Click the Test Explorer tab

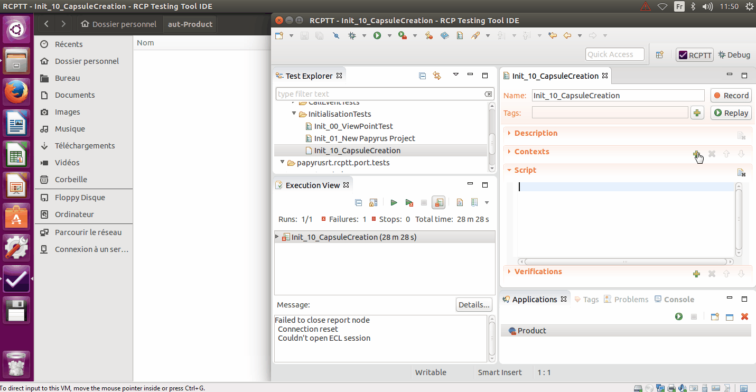point(309,76)
